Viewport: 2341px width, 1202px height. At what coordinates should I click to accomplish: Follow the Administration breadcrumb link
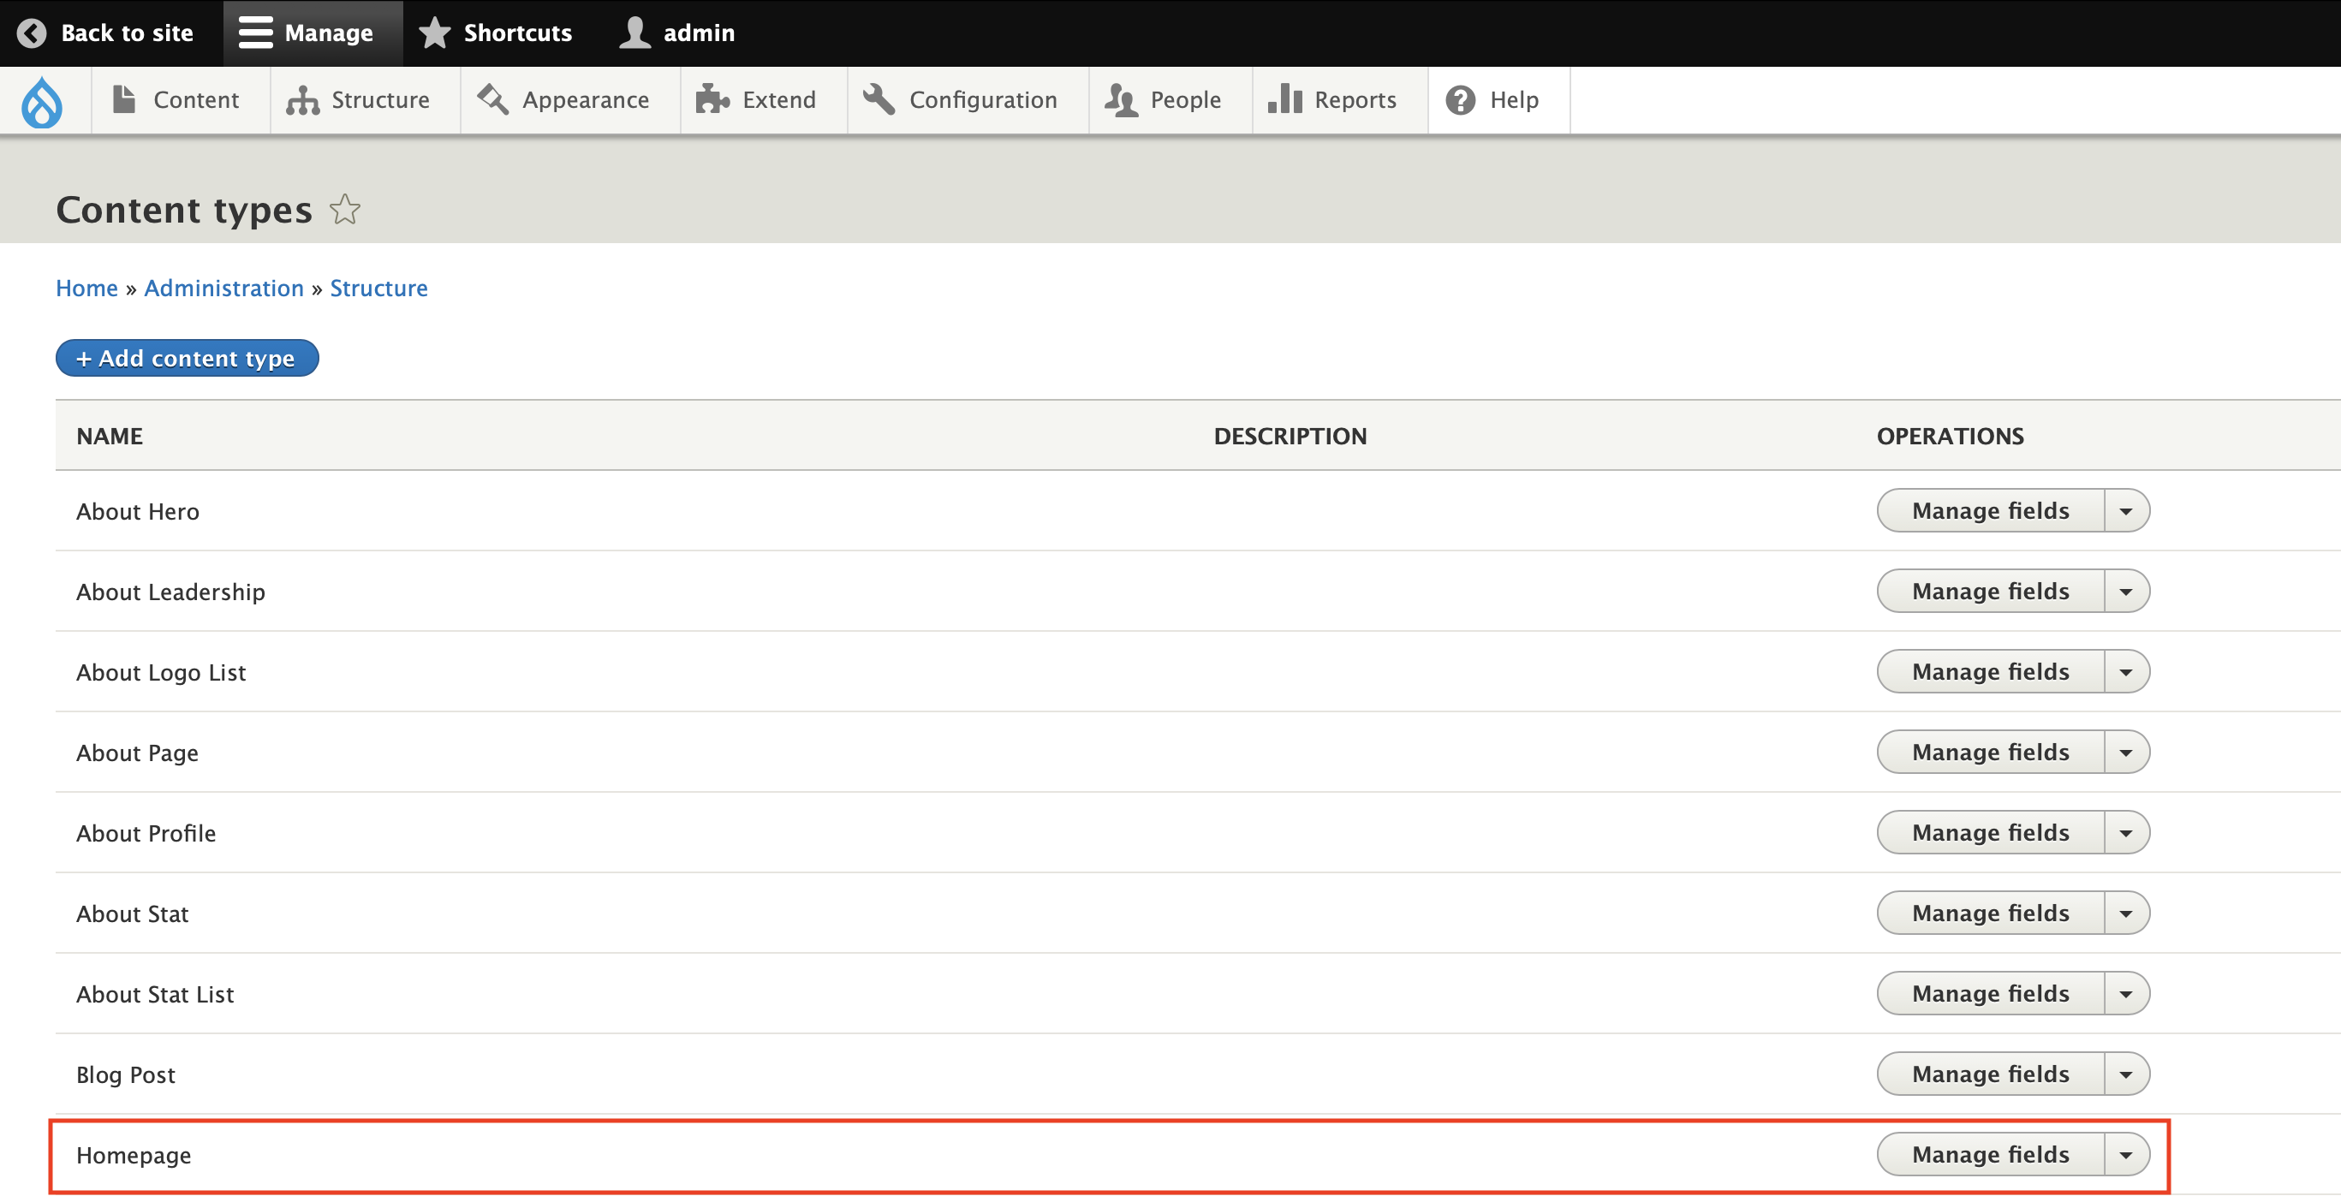(223, 288)
